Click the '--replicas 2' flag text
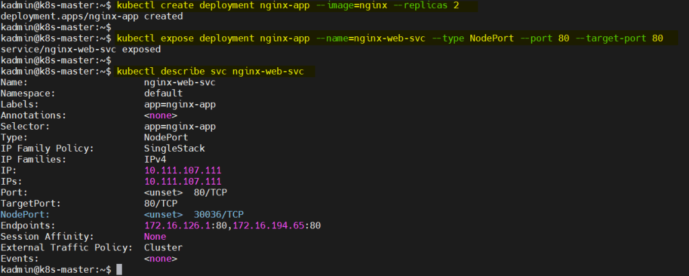Viewport: 689px width, 276px height. [425, 6]
